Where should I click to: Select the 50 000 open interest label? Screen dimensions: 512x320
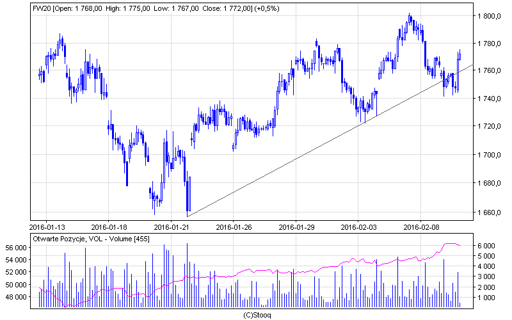pos(16,285)
